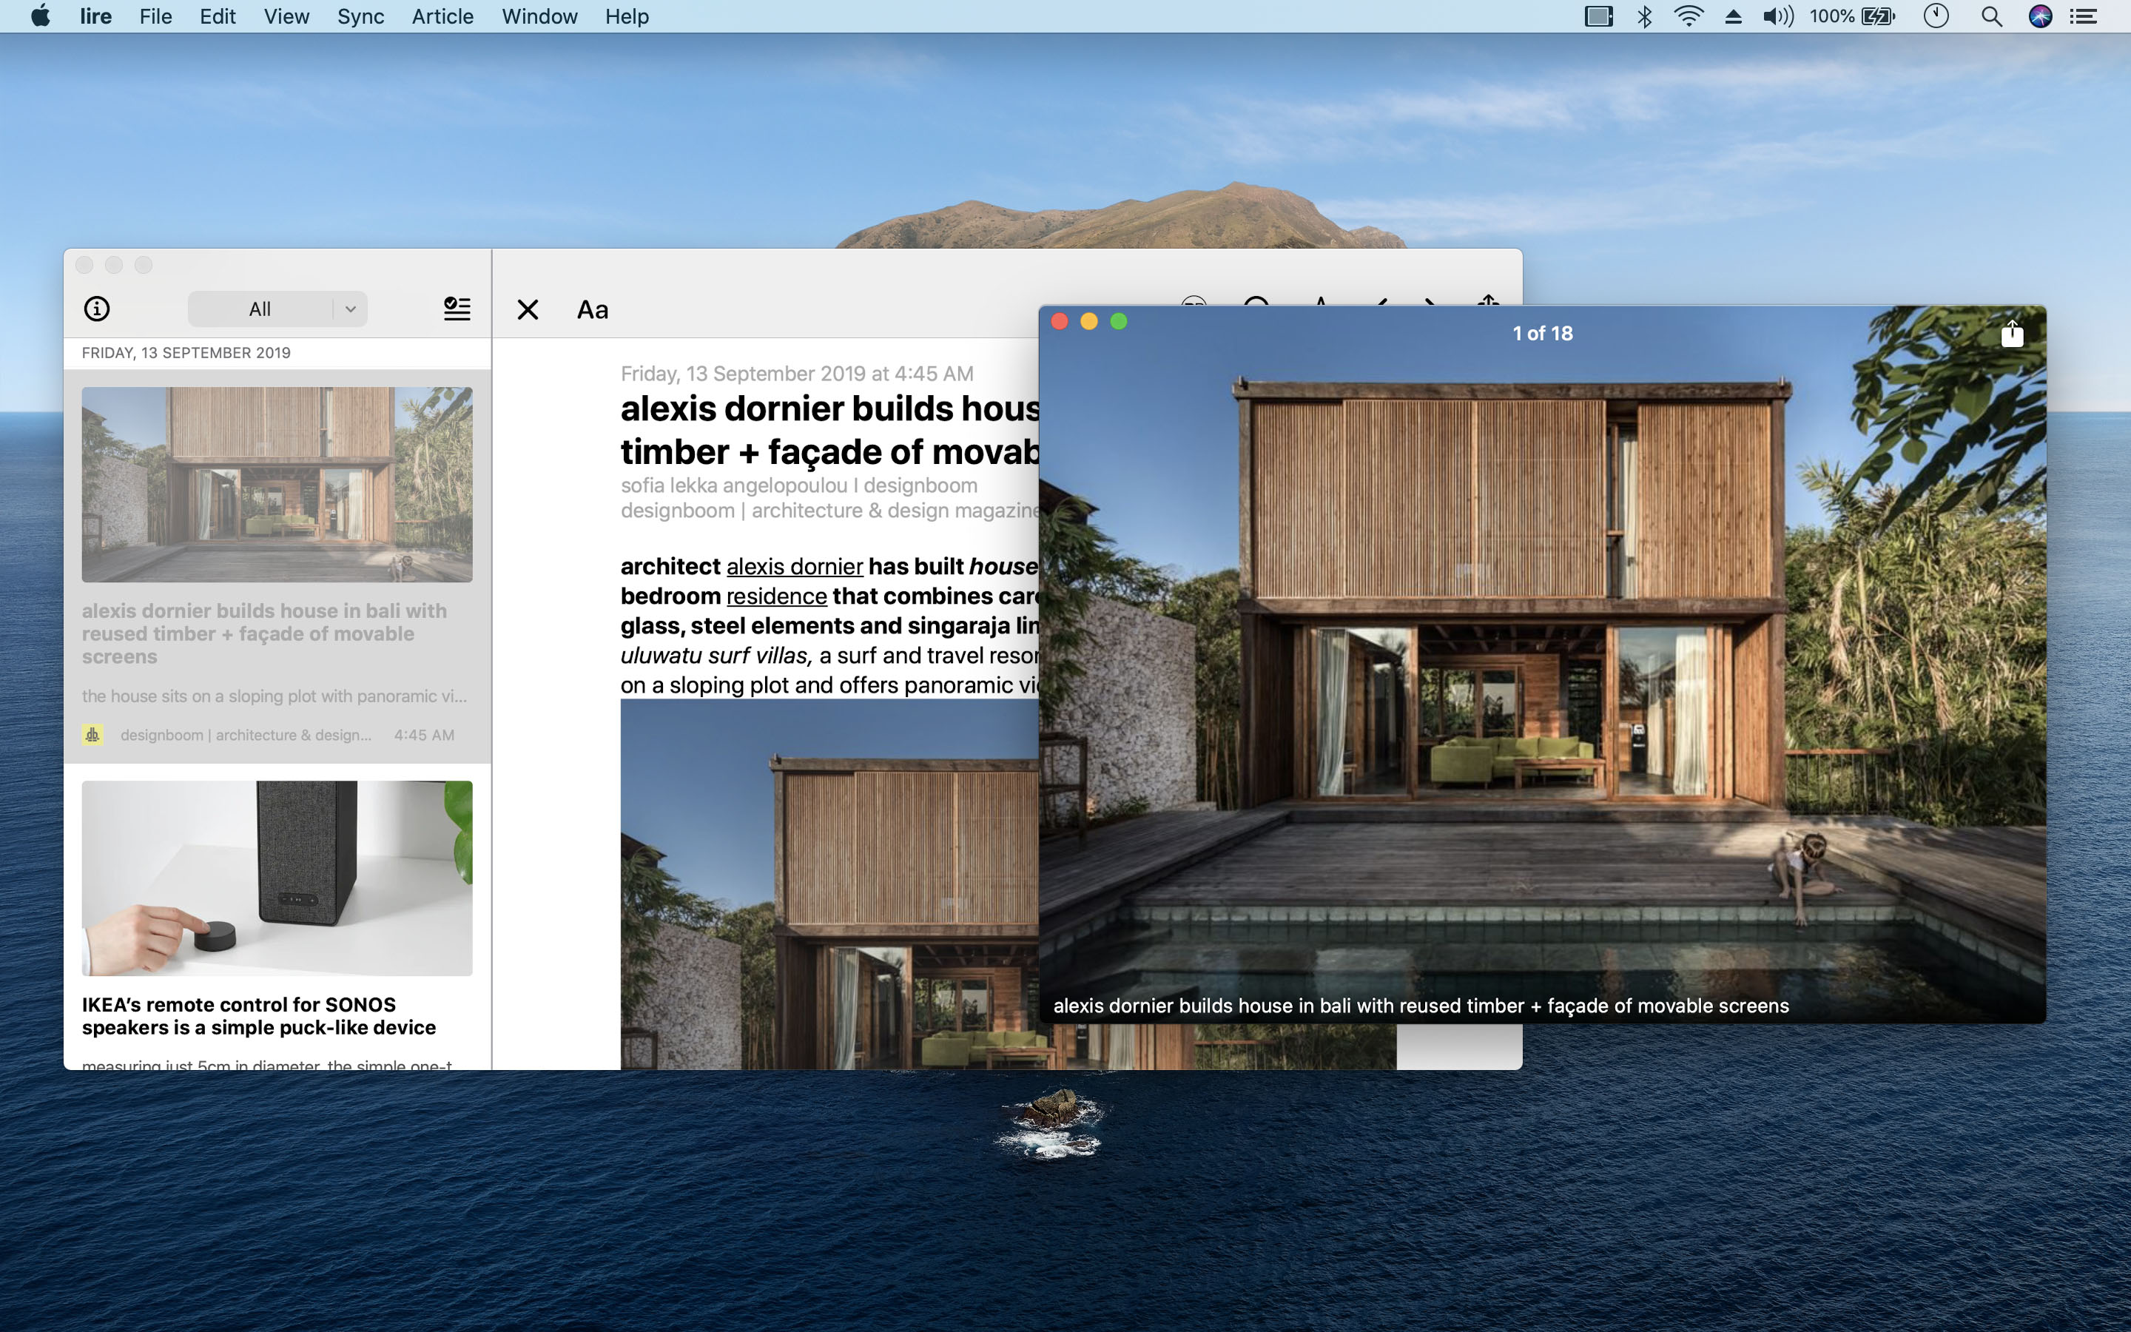
Task: Click the house image in article body
Action: pyautogui.click(x=829, y=884)
